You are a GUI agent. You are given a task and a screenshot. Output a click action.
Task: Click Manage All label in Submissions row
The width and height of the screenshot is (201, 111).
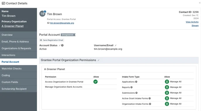pyautogui.click(x=176, y=93)
